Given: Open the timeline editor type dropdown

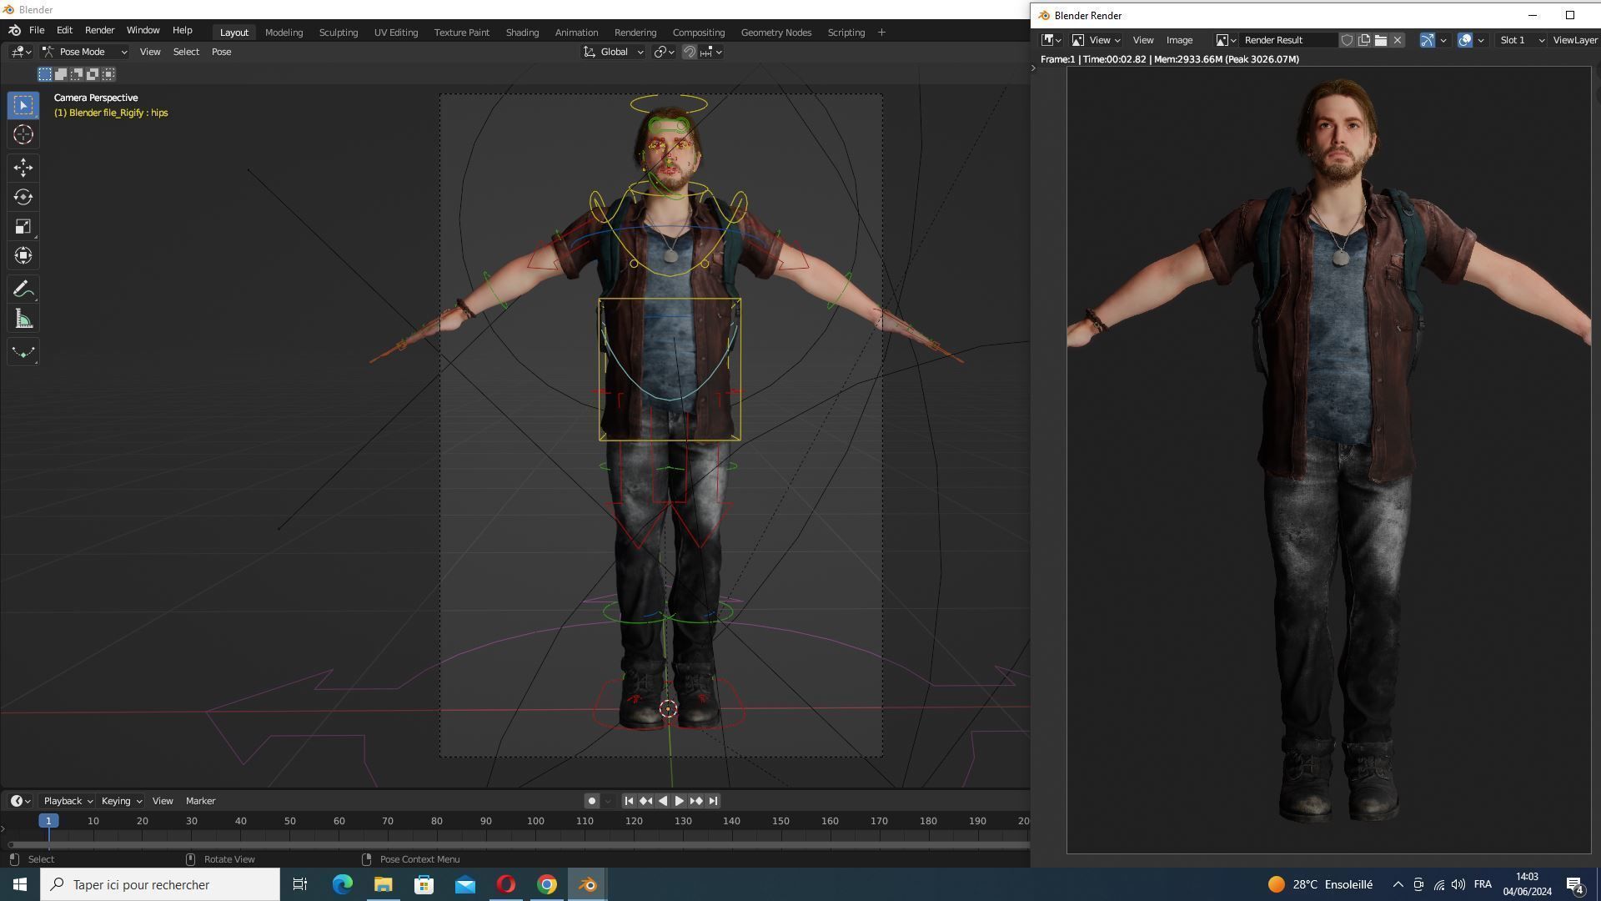Looking at the screenshot, I should tap(21, 801).
